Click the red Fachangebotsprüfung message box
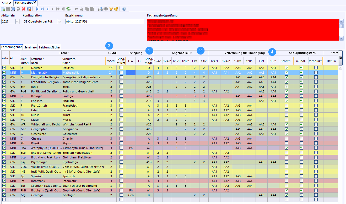The width and height of the screenshot is (346, 204). (243, 30)
